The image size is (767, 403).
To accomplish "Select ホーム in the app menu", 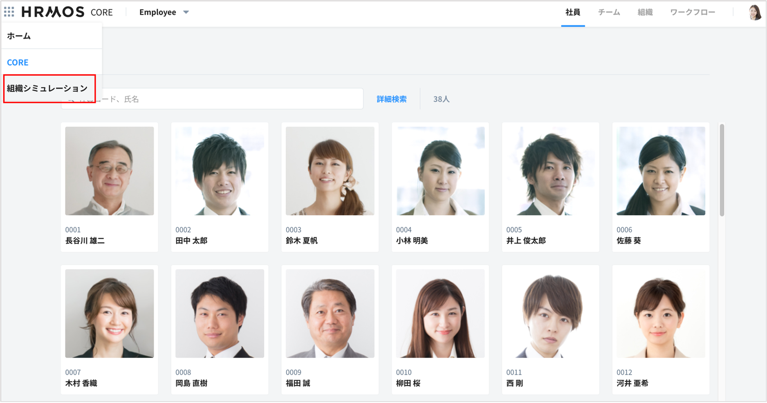I will coord(19,36).
